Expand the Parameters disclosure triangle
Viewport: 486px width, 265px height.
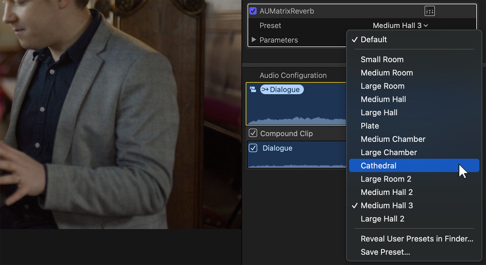click(254, 40)
